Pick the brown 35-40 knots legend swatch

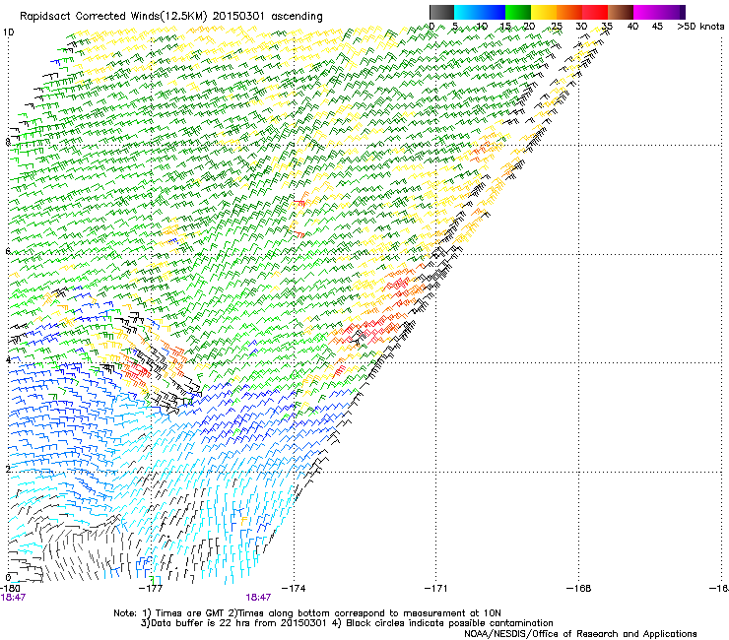[621, 12]
